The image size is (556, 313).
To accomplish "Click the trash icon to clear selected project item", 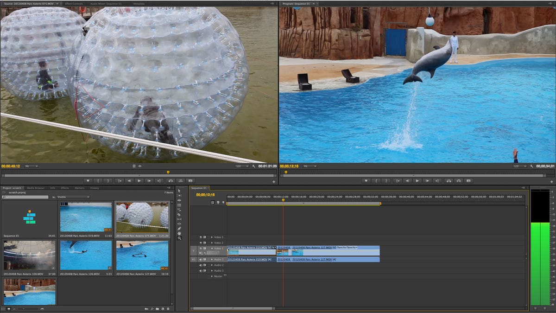I will pos(167,310).
